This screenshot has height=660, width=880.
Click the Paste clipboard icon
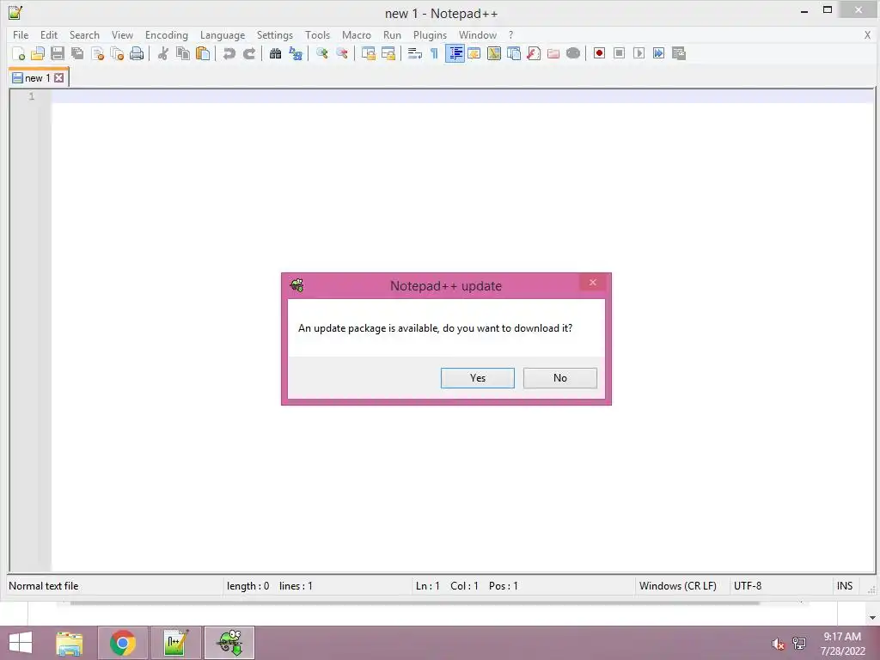click(203, 53)
